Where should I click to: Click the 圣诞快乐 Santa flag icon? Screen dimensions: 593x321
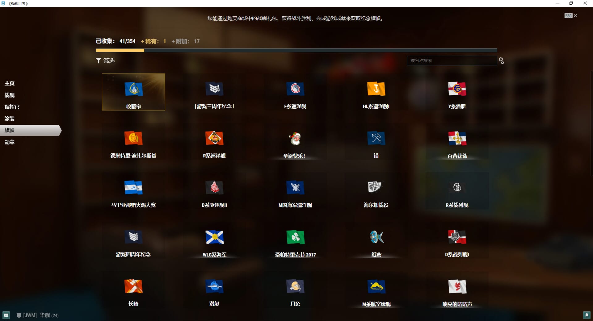(x=295, y=139)
